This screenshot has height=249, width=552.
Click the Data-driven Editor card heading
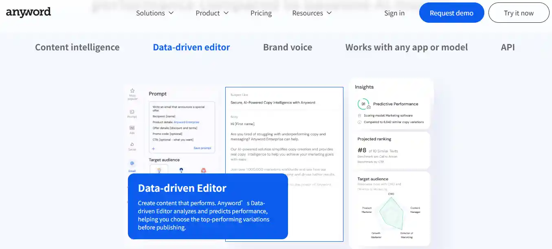182,188
